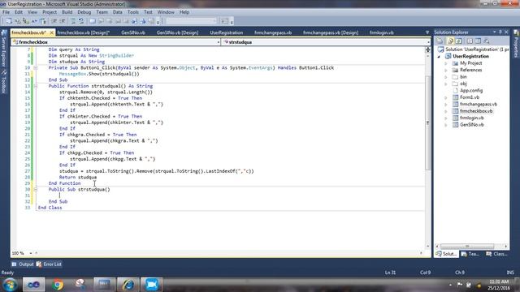Refresh the Solution Explorer
Viewport: 520px width, 292px height.
point(458,41)
